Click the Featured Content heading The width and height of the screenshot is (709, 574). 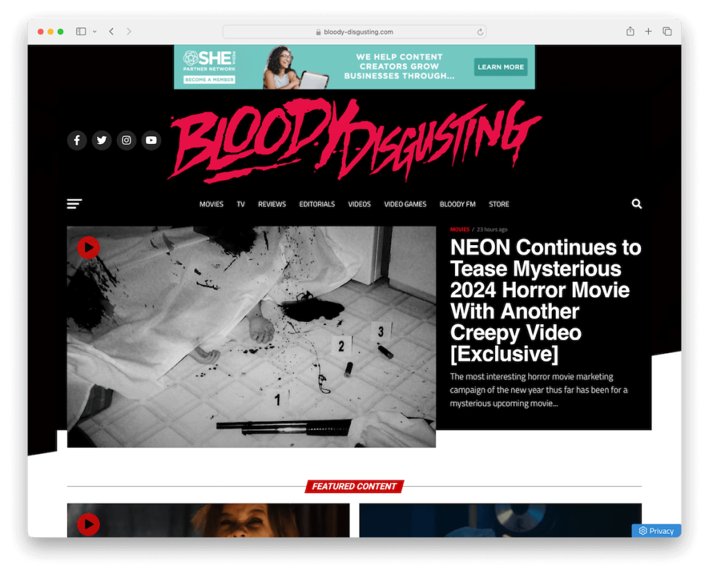click(354, 486)
